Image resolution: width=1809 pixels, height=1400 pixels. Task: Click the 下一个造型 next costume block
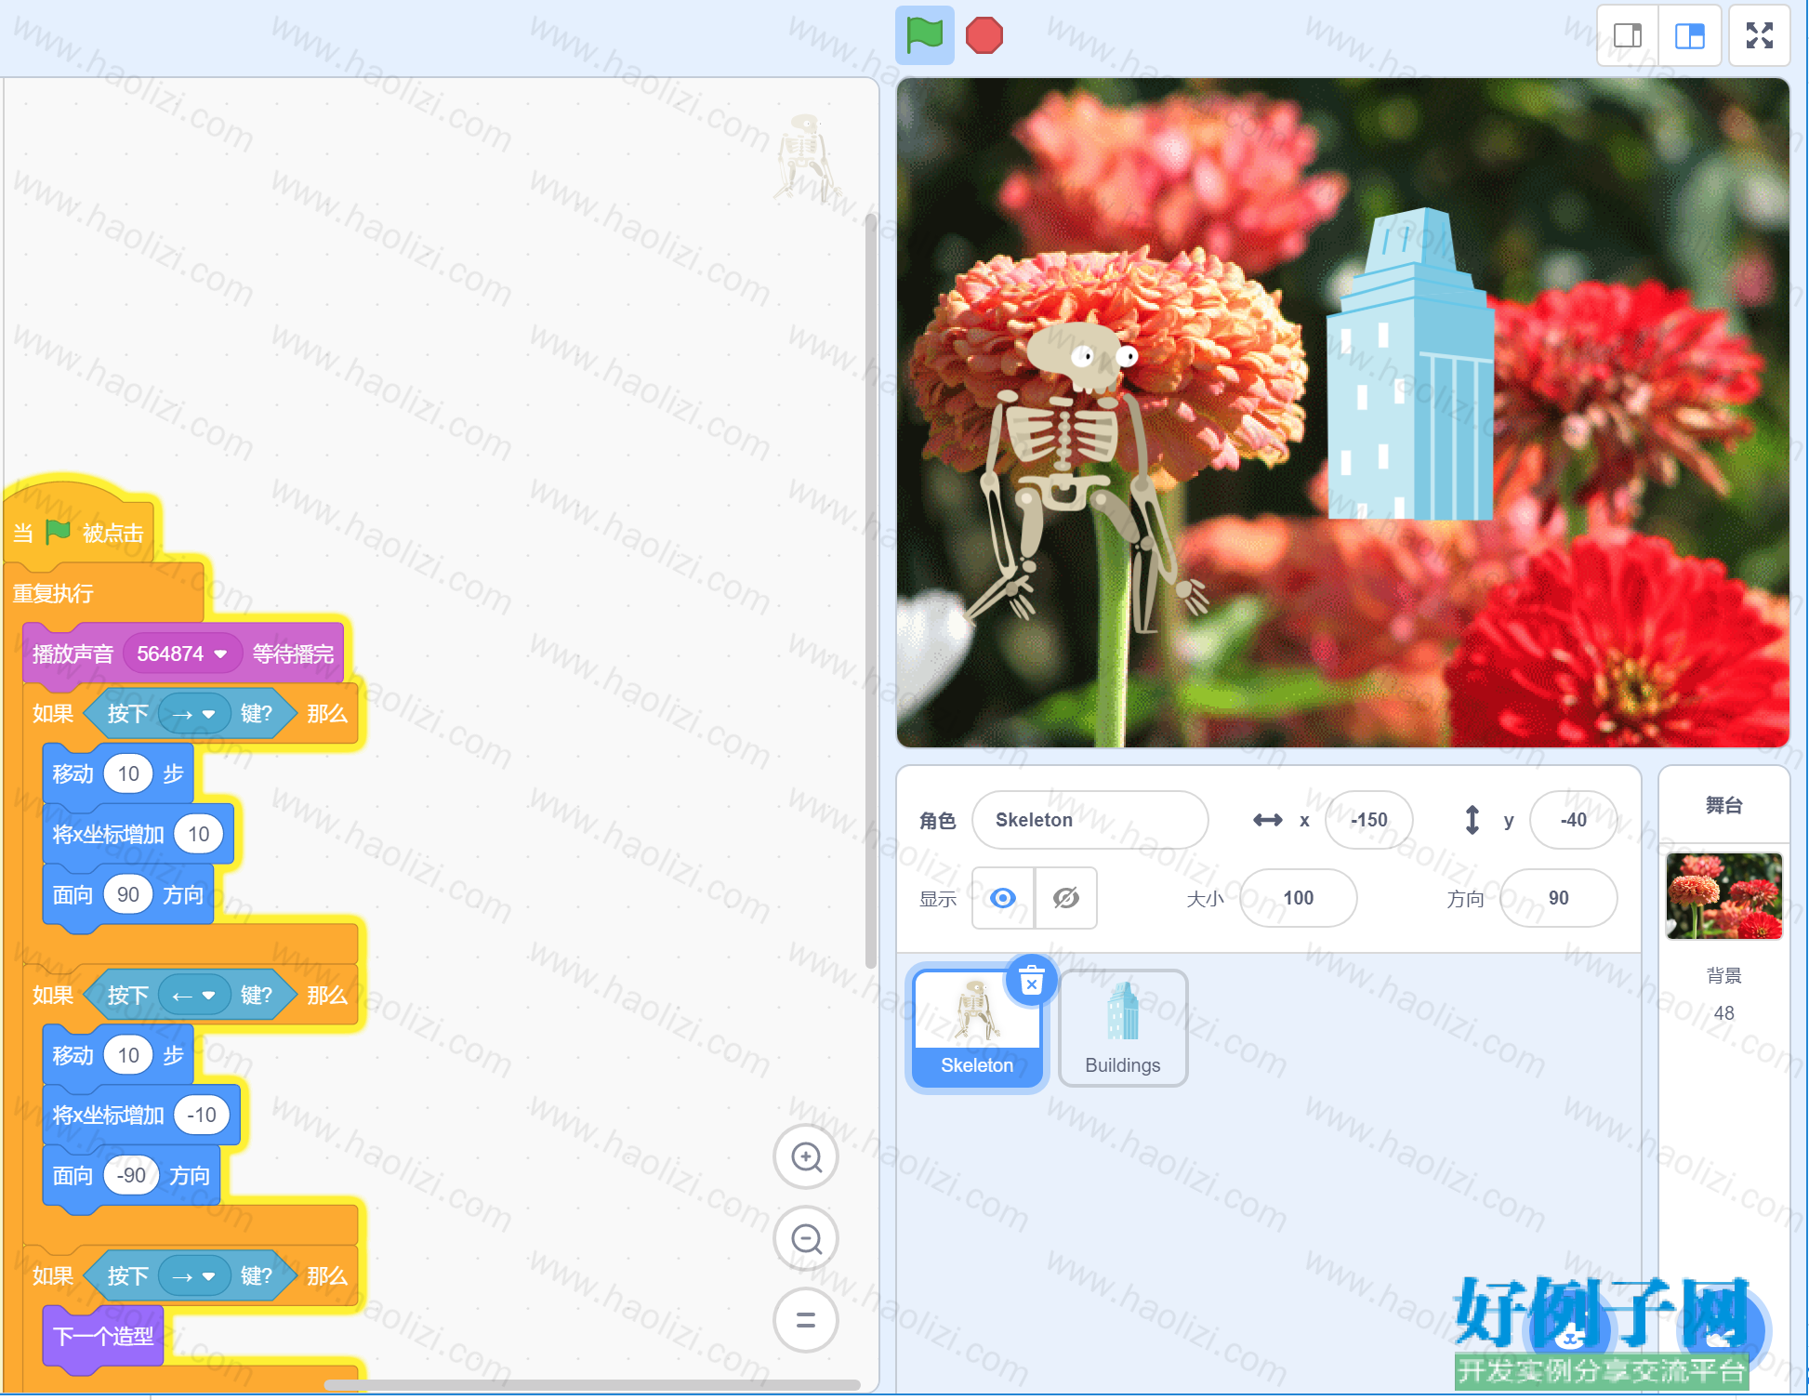(x=103, y=1337)
